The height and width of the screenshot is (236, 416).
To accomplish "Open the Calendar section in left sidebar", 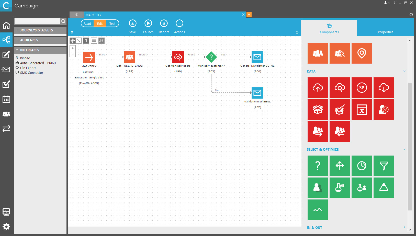I will click(6, 99).
